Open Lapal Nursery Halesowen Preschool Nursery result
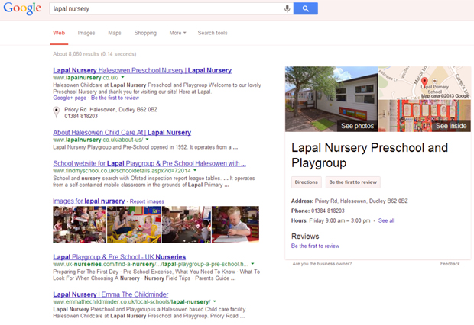 tap(142, 70)
